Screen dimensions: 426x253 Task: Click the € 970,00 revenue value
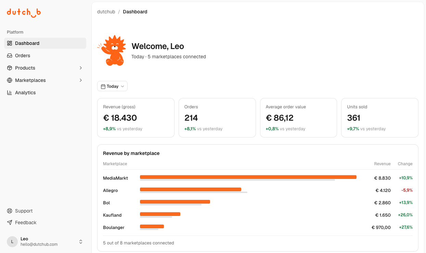(381, 228)
